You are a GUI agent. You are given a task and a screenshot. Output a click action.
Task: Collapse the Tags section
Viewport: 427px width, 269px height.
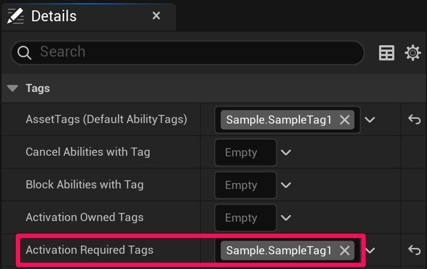tap(14, 88)
